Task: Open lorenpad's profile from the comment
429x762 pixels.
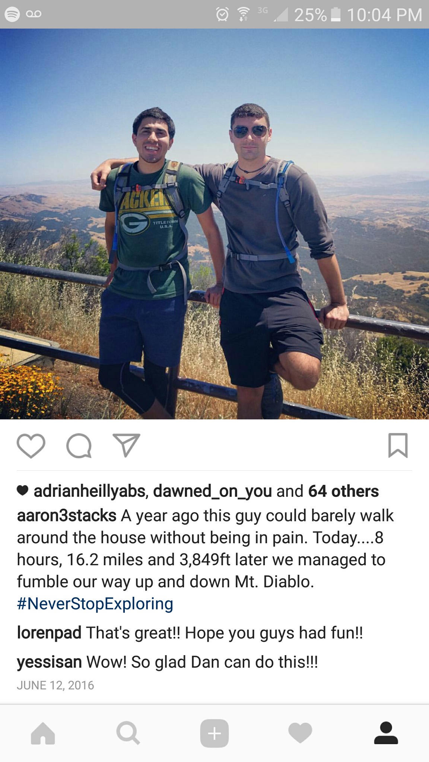Action: pyautogui.click(x=49, y=633)
